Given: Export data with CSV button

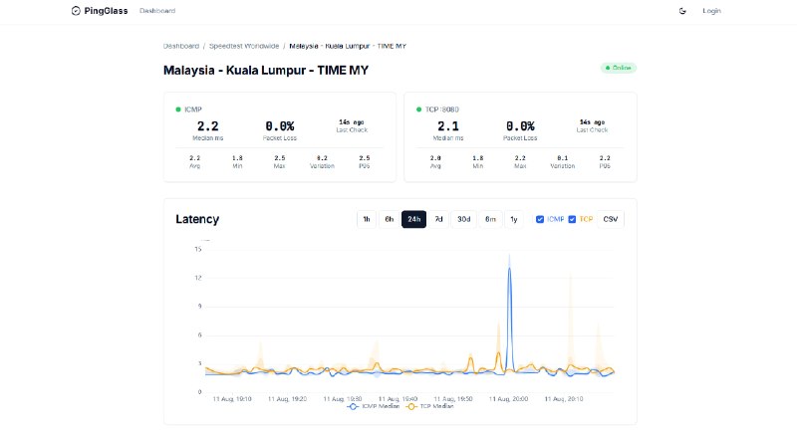Looking at the screenshot, I should point(611,219).
